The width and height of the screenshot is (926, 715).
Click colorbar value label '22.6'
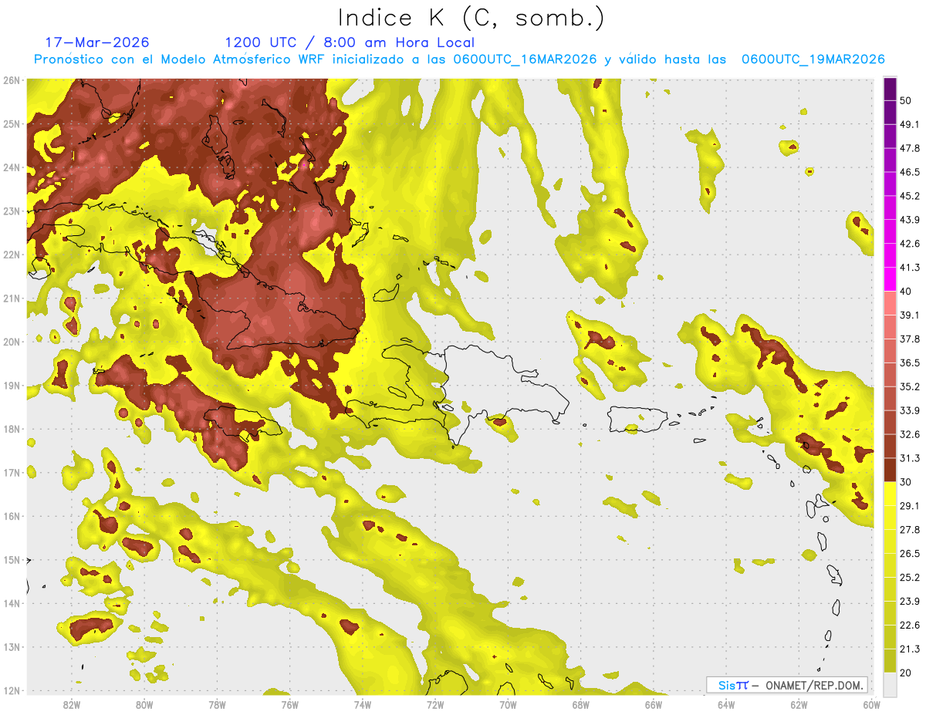910,625
